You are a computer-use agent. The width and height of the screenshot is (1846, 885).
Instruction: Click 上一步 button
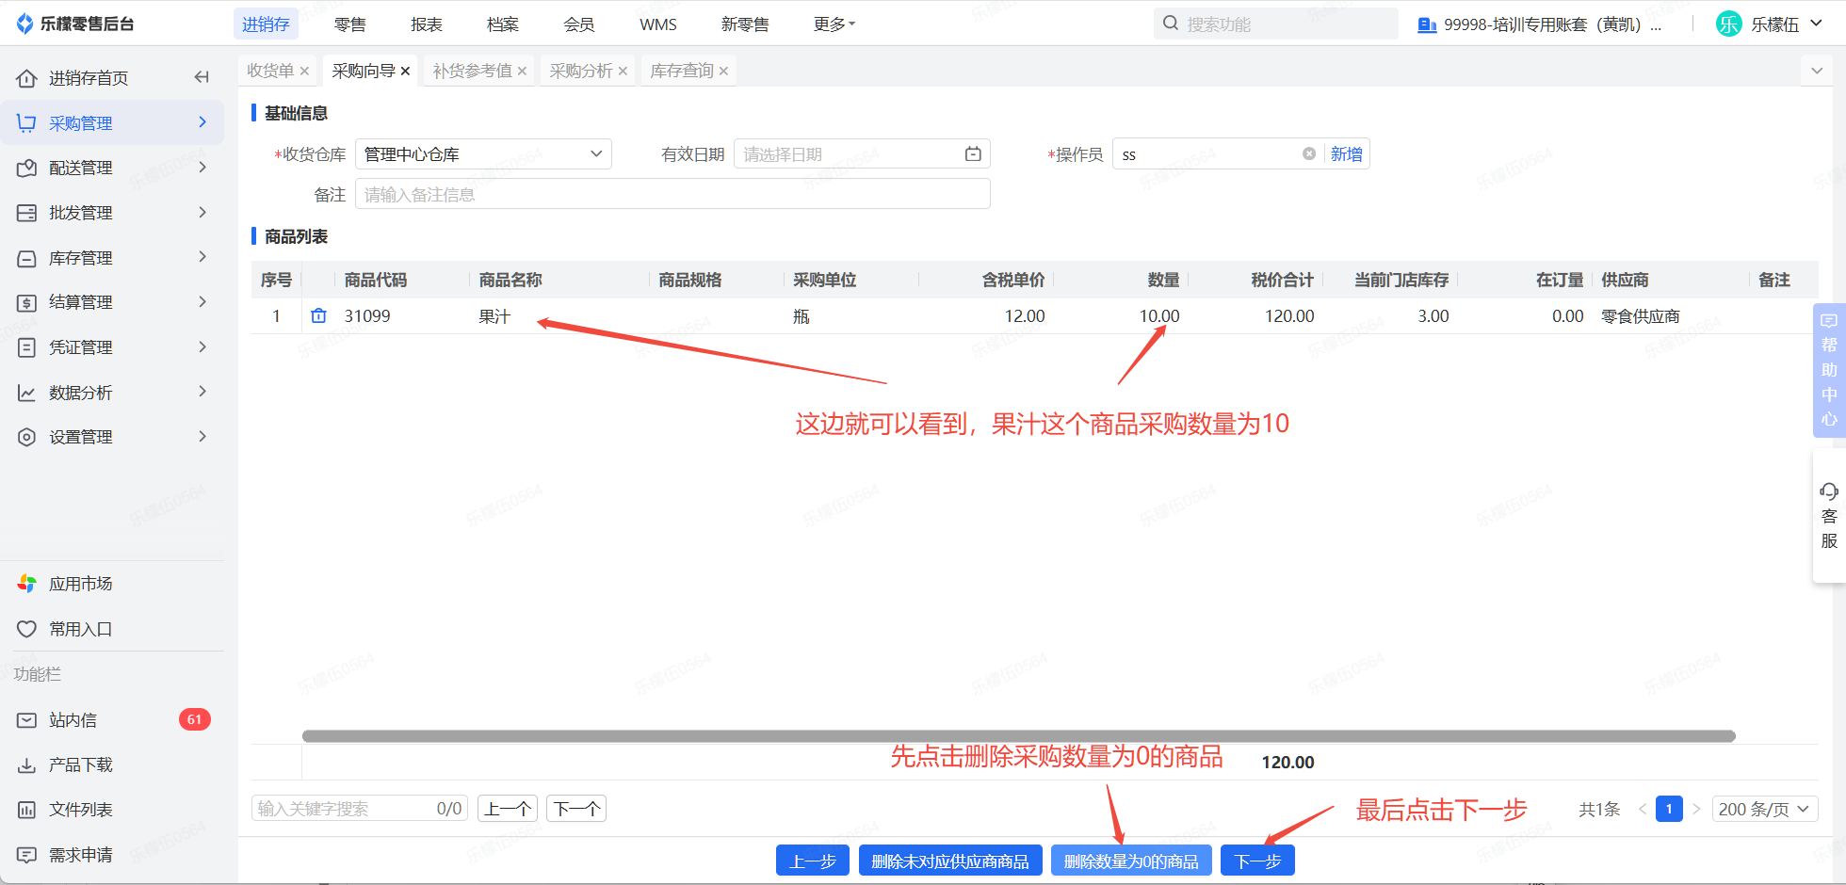(813, 861)
